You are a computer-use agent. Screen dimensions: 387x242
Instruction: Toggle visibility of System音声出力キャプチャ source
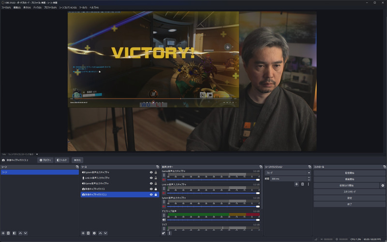coord(151,172)
